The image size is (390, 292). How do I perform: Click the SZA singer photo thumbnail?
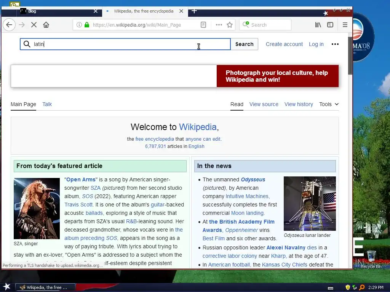tap(37, 208)
